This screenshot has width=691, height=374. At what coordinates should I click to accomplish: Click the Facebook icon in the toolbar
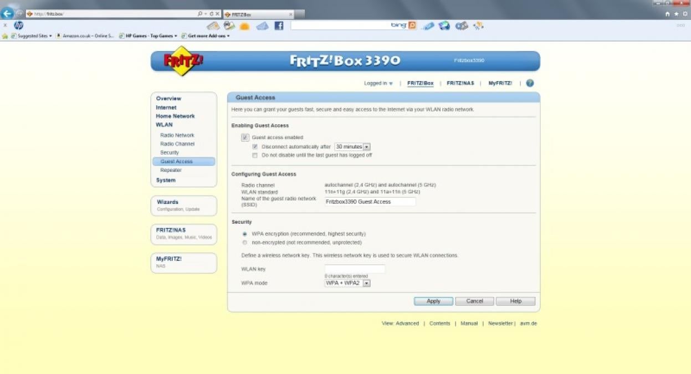click(x=279, y=25)
